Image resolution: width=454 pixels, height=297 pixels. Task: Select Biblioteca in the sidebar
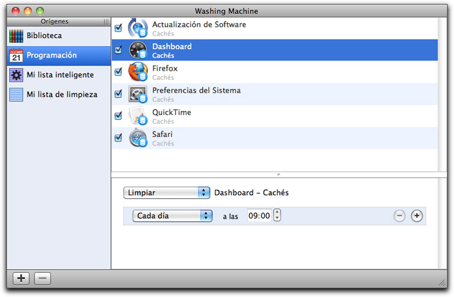tap(59, 36)
